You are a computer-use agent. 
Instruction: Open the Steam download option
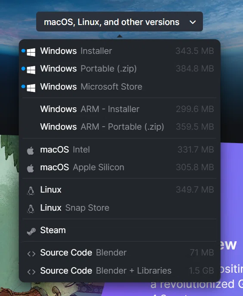(119, 230)
